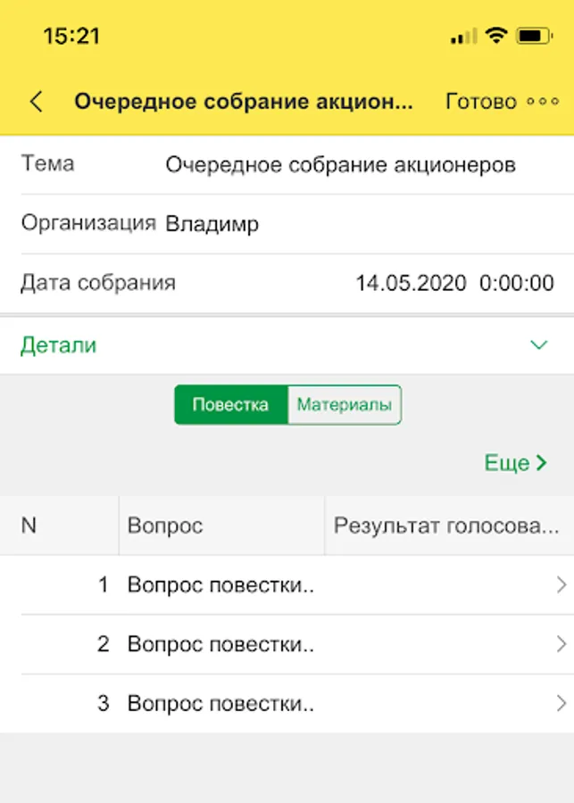
Task: Switch to the Повестка tab
Action: [x=230, y=405]
